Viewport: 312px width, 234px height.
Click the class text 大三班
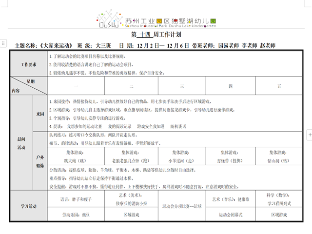103,46
